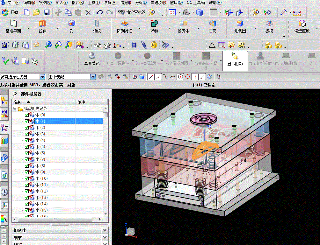The width and height of the screenshot is (320, 245).
Task: Select the 修剪体 trim body tool
Action: pos(183,26)
